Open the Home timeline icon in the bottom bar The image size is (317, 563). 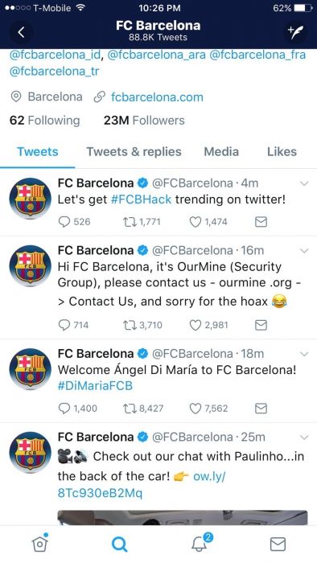pos(40,544)
